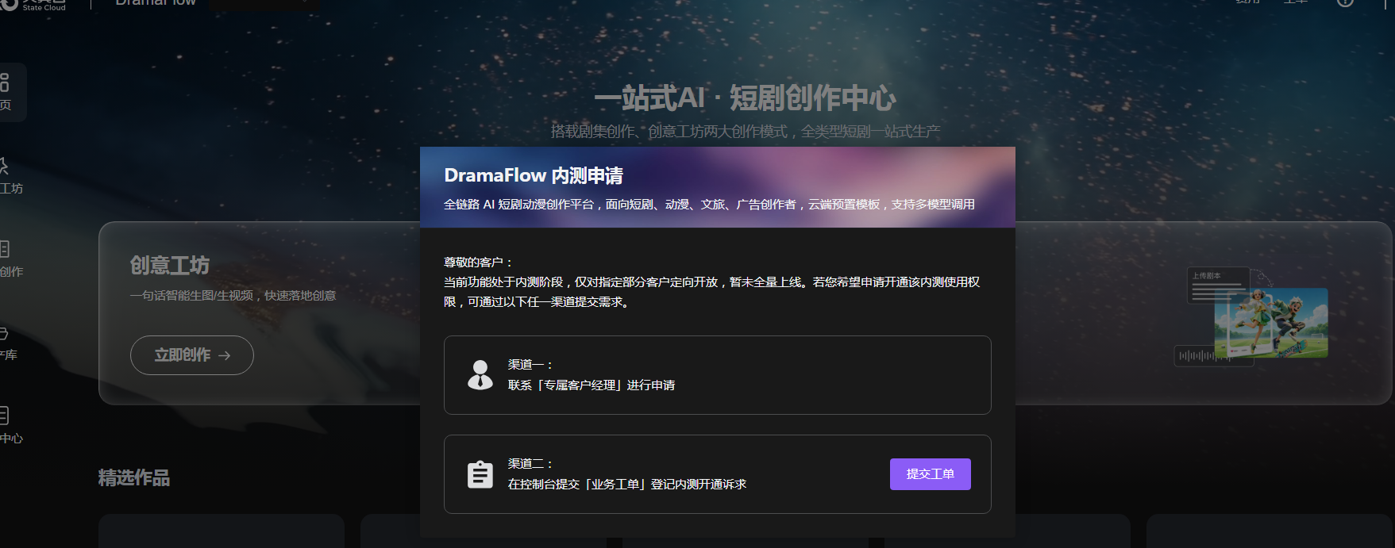This screenshot has width=1395, height=548.
Task: Click the text 在控制台提交「业务工单」登记内测开通诉求
Action: (x=627, y=485)
